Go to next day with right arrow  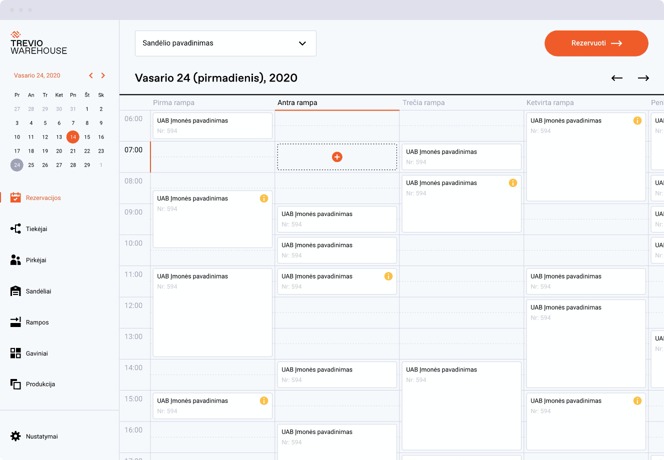coord(643,78)
